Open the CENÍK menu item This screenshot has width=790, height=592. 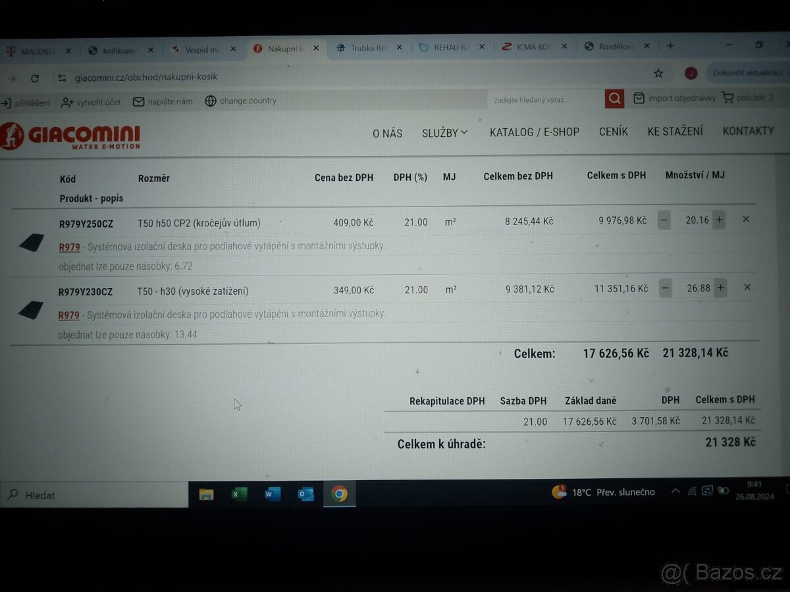614,132
